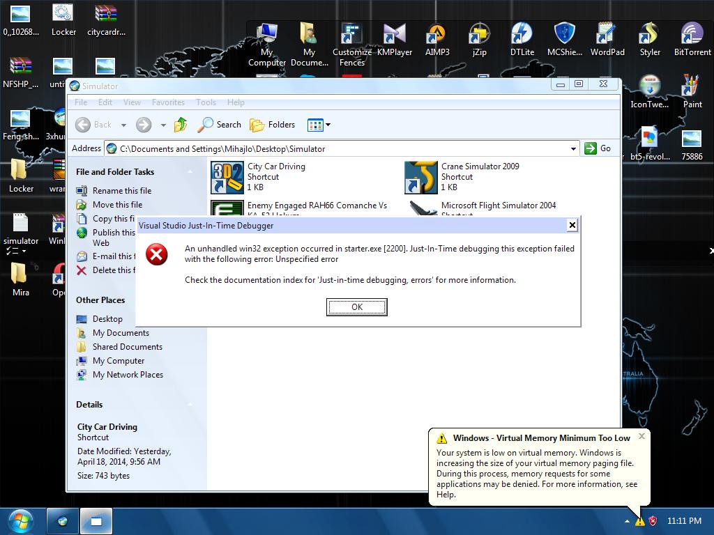Select the Customize Fences desktop icon
Viewport: 714px width, 535px height.
point(352,45)
